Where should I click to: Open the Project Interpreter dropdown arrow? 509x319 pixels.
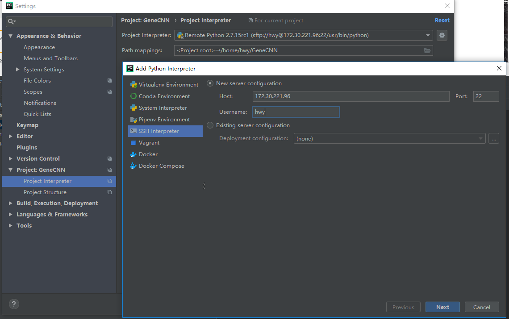pos(428,35)
